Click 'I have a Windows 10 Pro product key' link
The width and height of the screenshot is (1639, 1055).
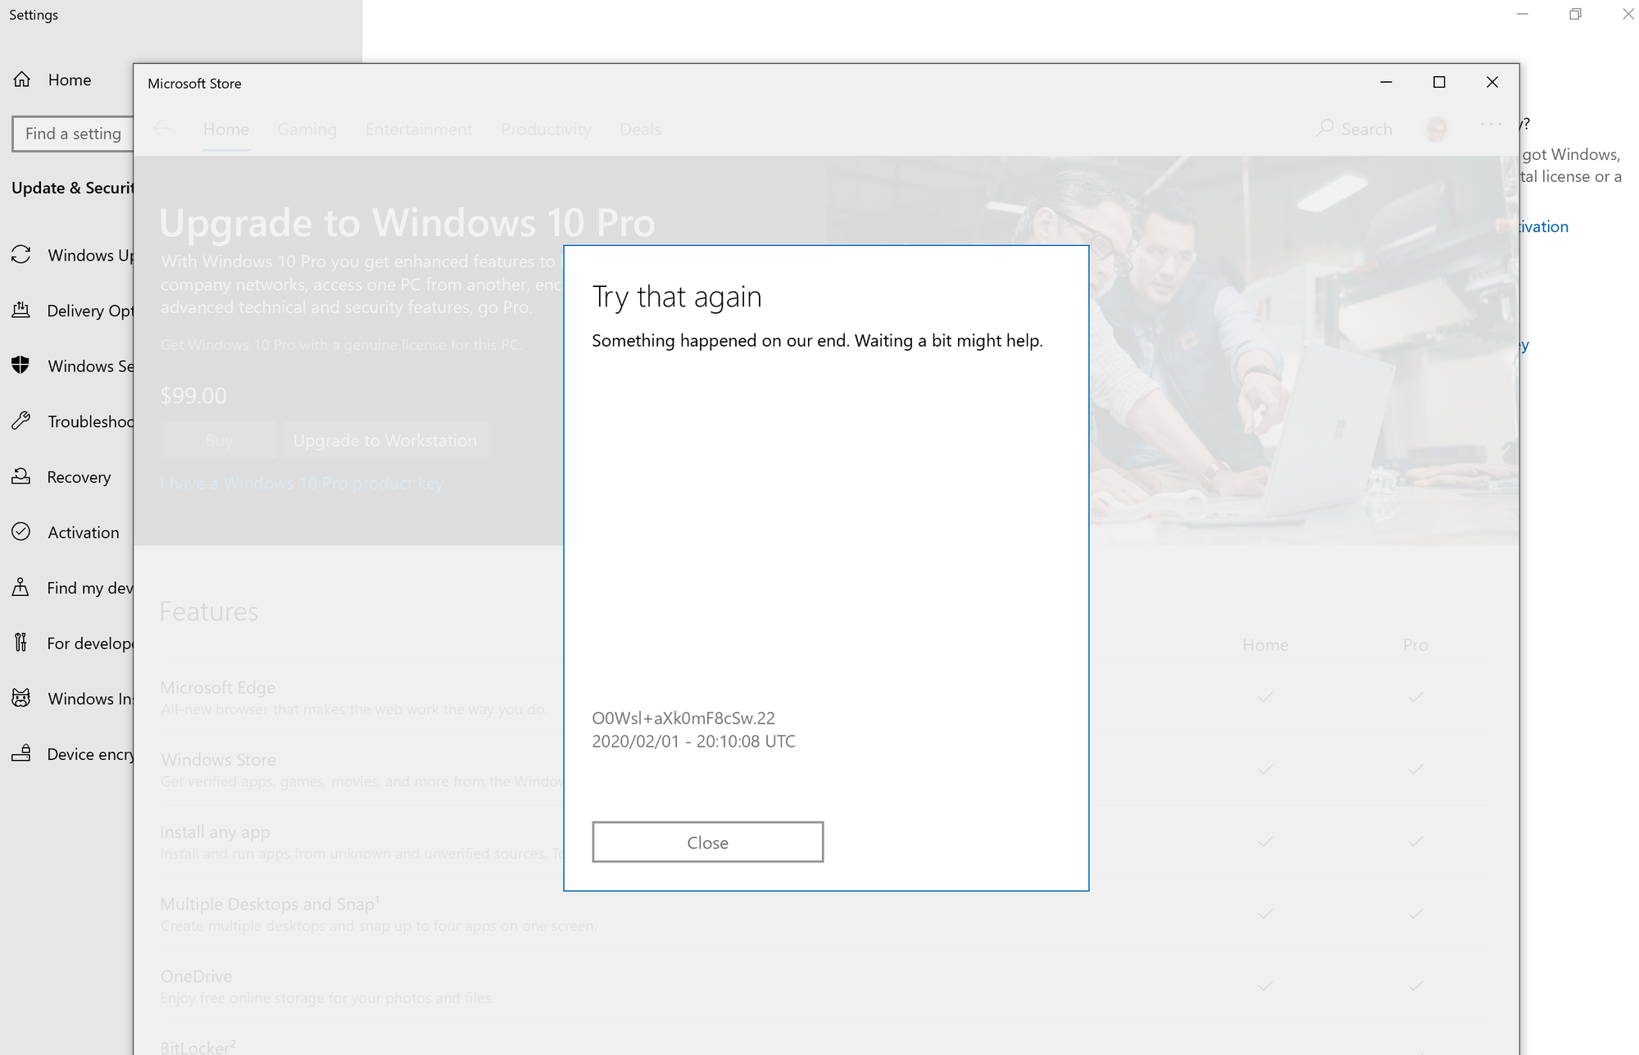pos(302,484)
